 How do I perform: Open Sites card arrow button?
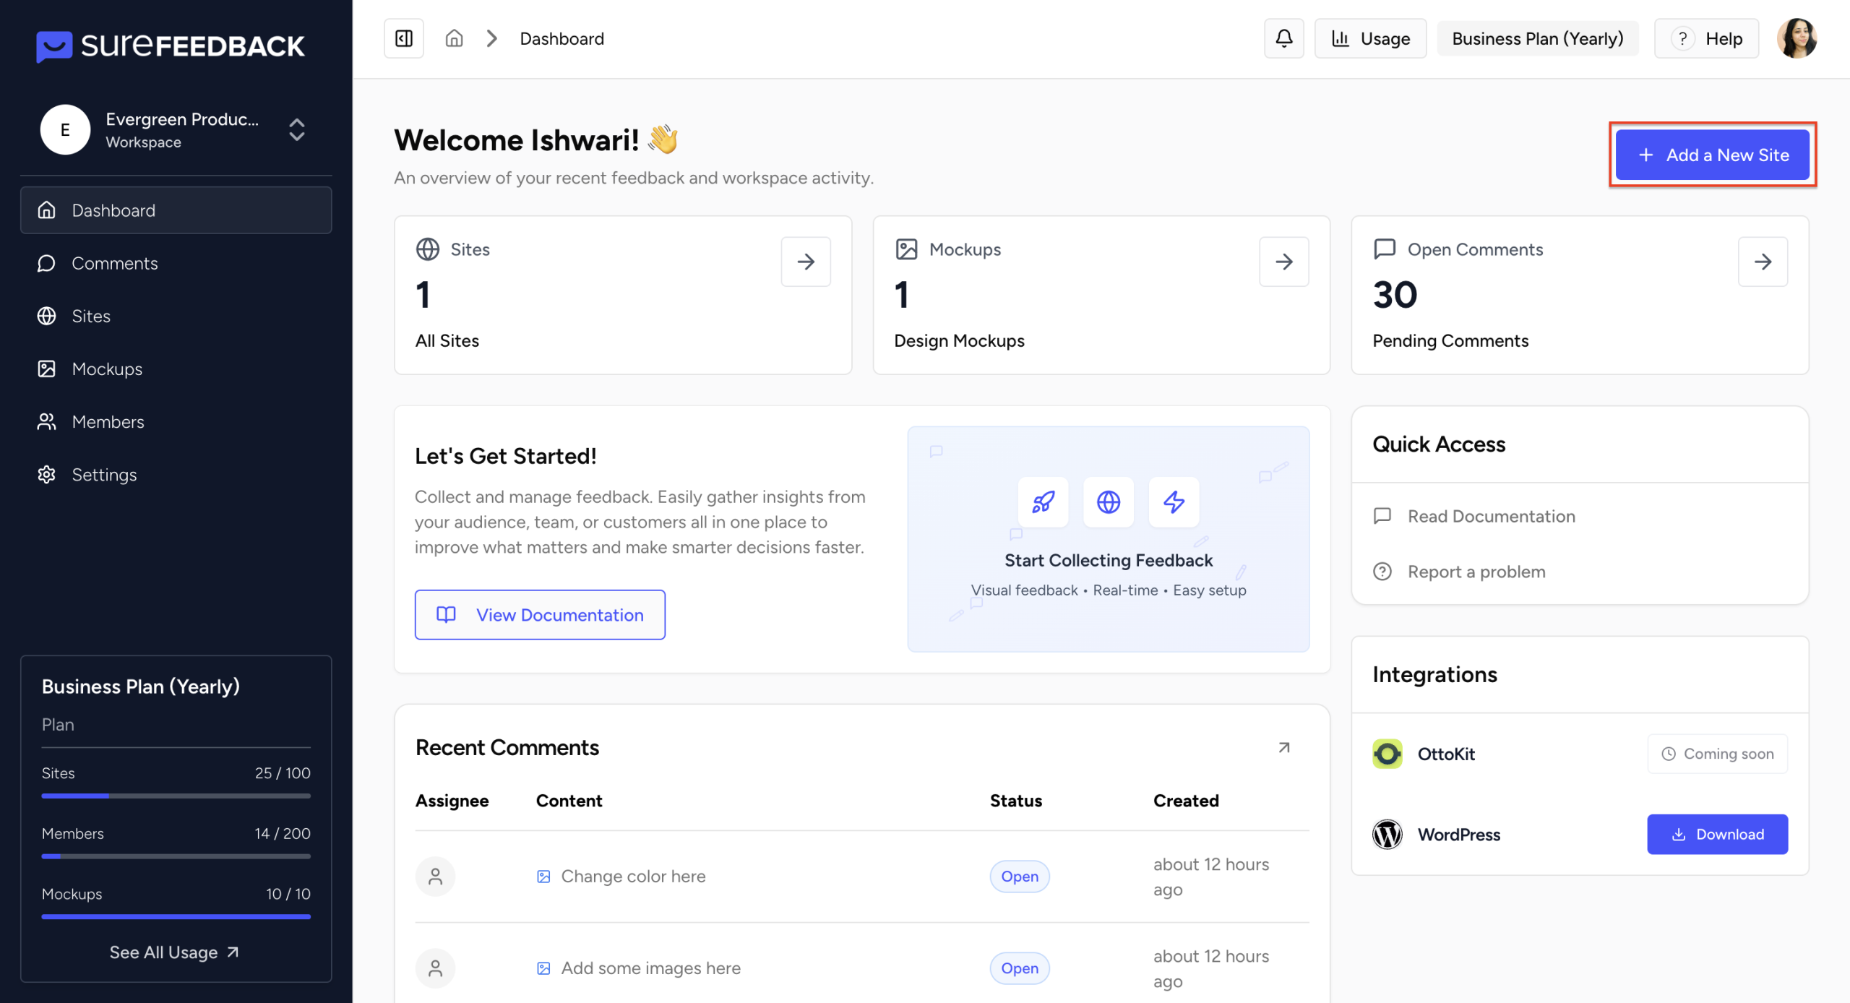[805, 262]
